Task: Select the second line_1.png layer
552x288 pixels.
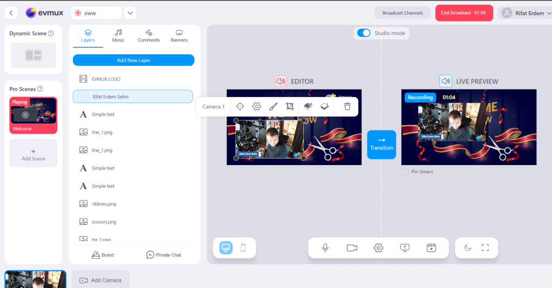Action: click(x=133, y=150)
